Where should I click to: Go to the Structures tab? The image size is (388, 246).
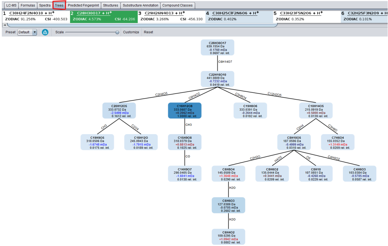coord(110,5)
